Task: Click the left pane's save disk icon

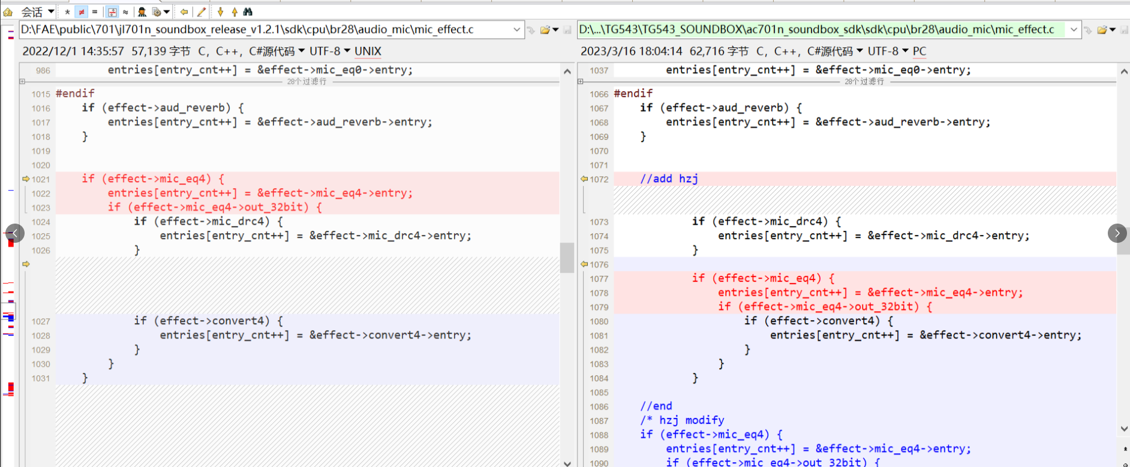Action: pyautogui.click(x=567, y=29)
